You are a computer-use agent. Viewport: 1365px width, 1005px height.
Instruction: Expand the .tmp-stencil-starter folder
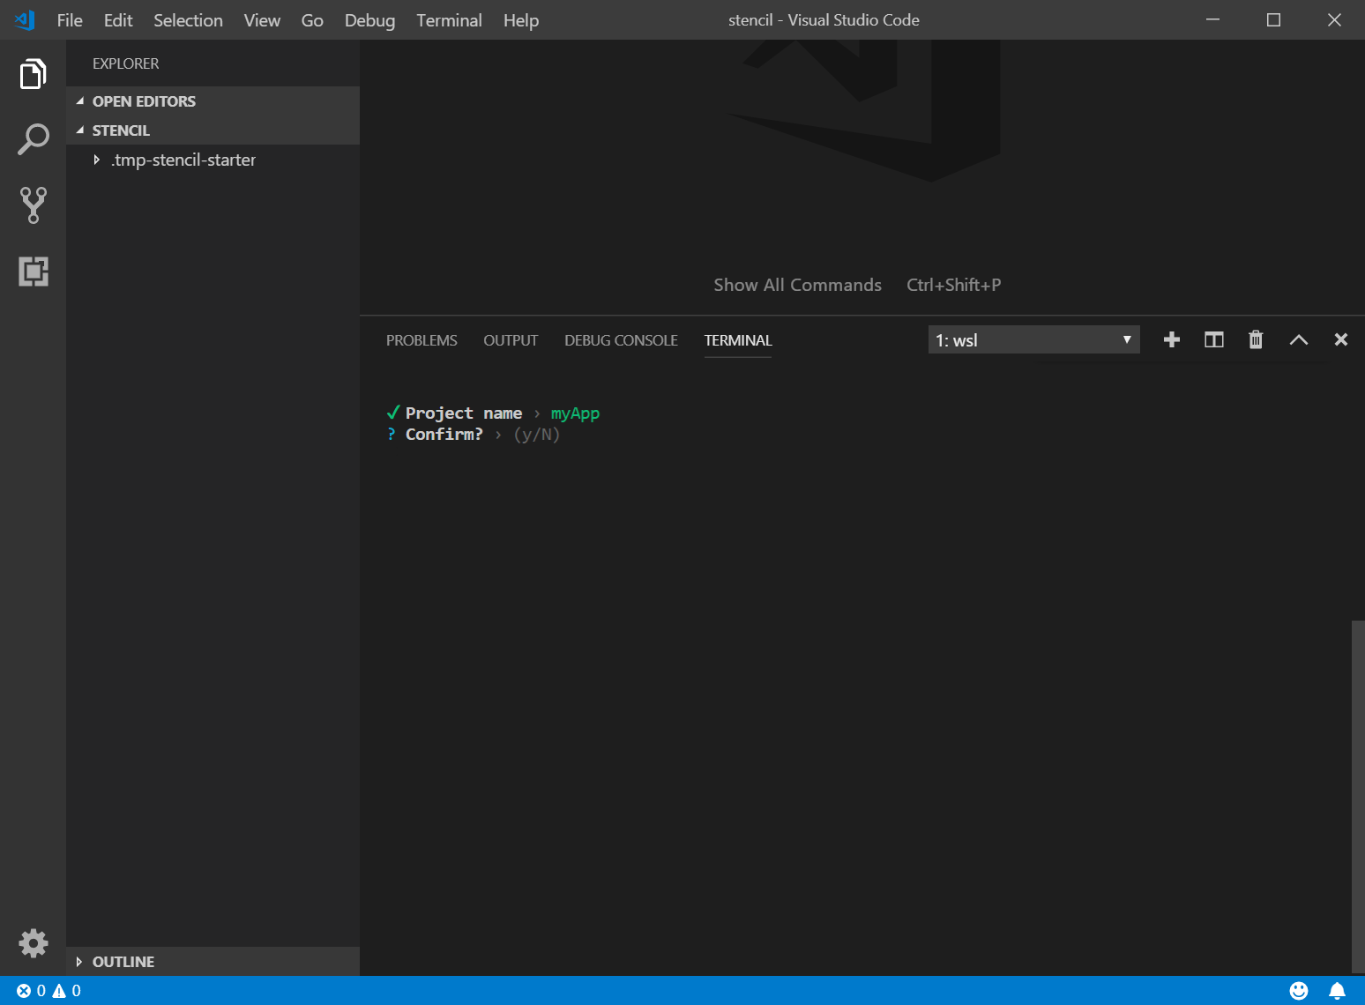coord(183,160)
